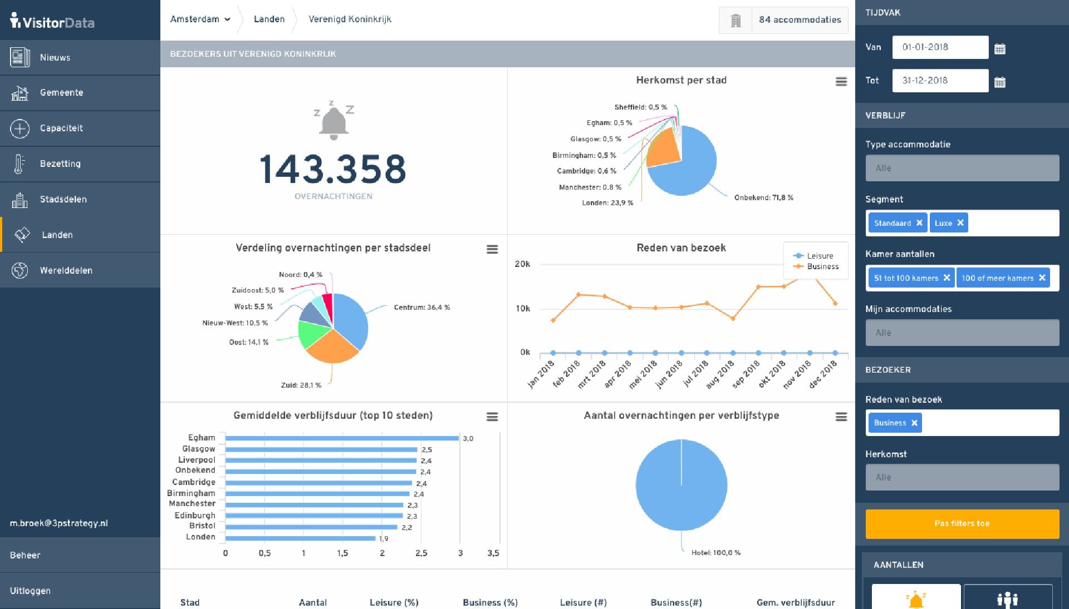
Task: Switch to the visitors view in AANTALLEN
Action: point(1008,598)
